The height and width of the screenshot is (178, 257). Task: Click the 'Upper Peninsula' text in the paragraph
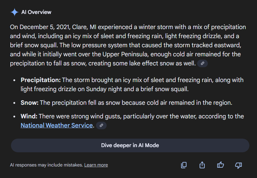pos(128,54)
